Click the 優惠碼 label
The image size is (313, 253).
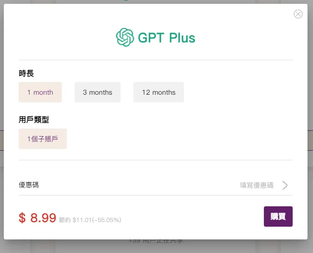tap(29, 185)
